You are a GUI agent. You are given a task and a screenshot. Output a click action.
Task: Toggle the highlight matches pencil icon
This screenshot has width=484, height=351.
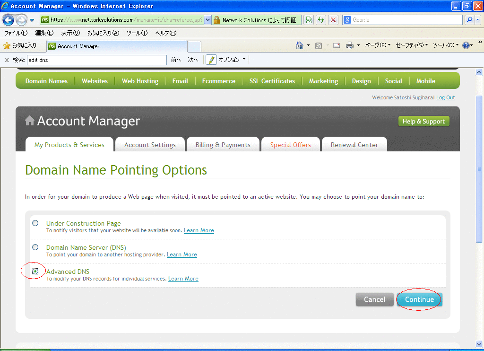[211, 60]
